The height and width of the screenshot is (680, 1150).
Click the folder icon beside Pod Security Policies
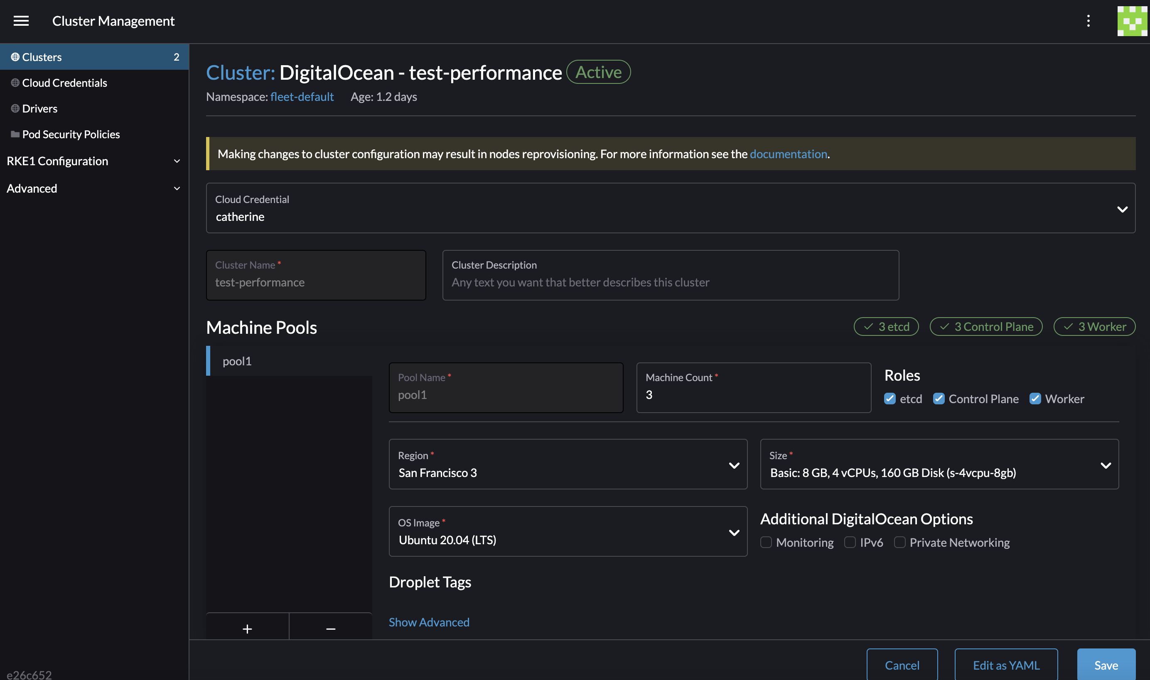point(15,134)
